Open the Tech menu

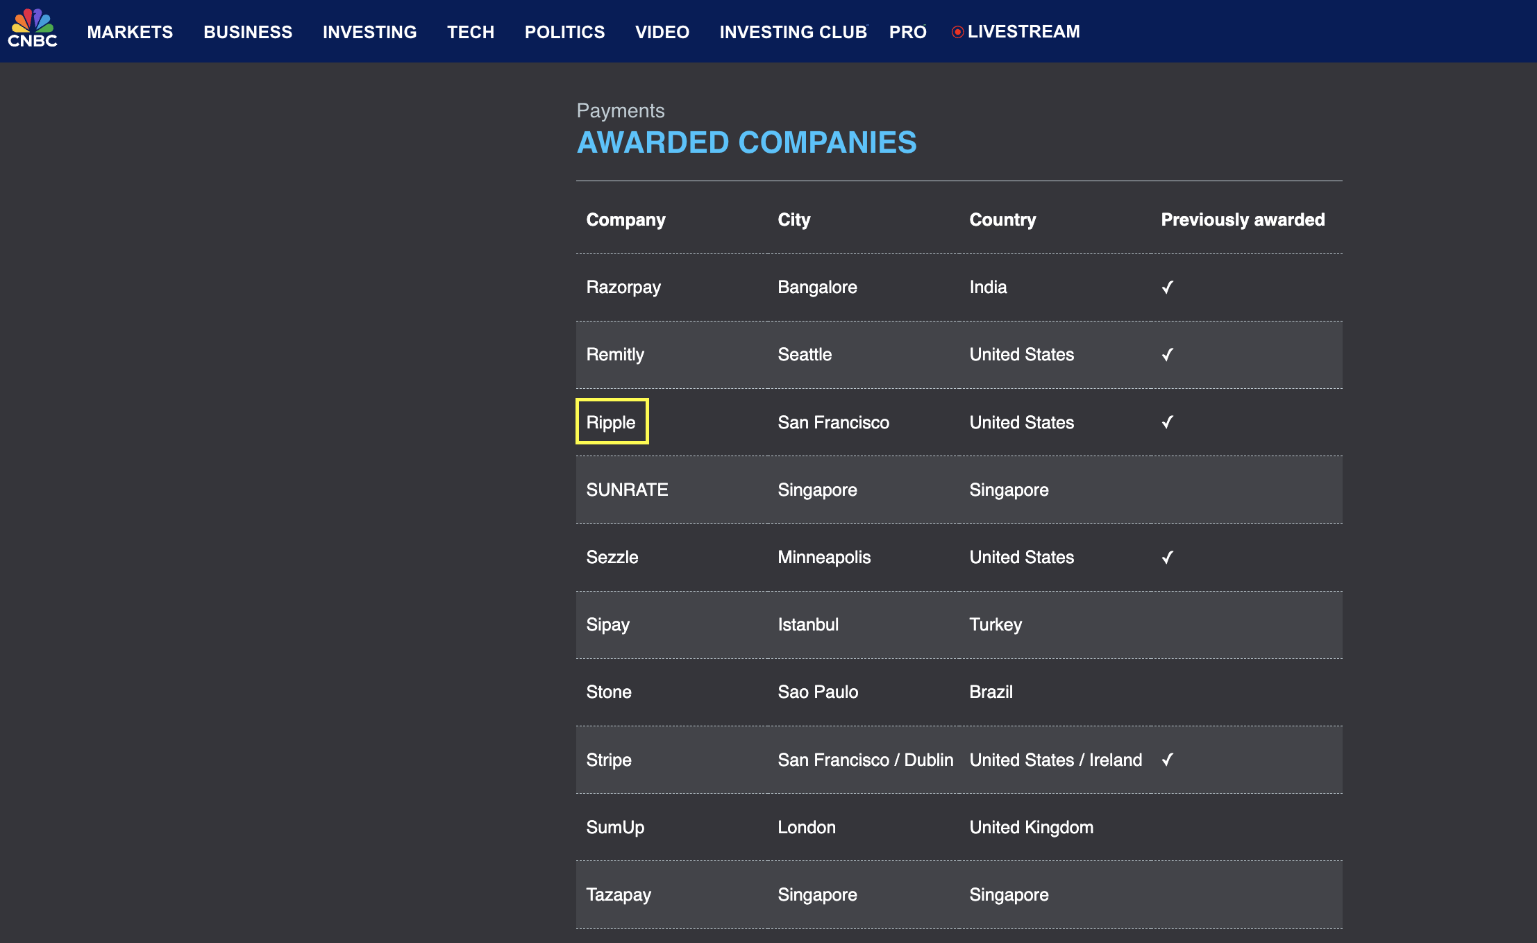pyautogui.click(x=471, y=32)
